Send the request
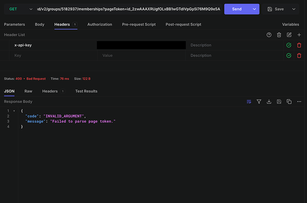 pyautogui.click(x=237, y=9)
